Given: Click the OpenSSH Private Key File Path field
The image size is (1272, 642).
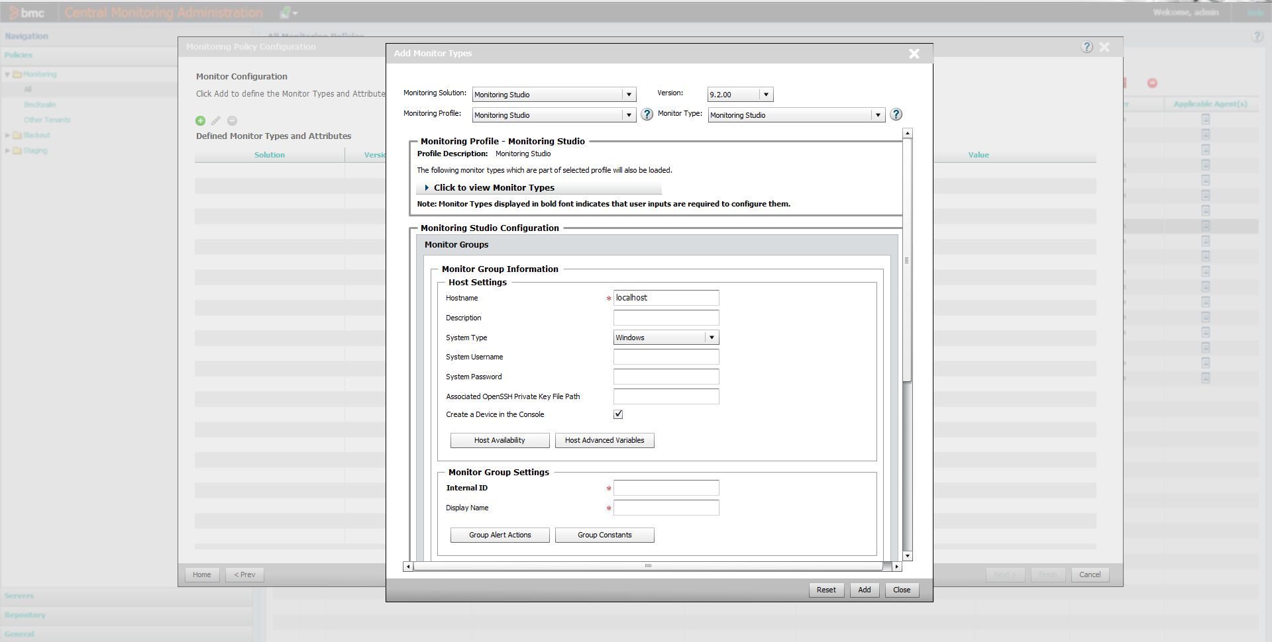Looking at the screenshot, I should coord(666,396).
